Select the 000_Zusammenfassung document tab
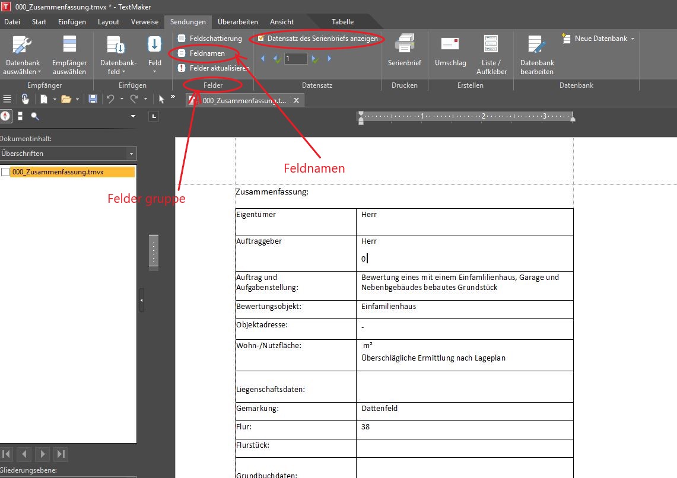 point(243,100)
